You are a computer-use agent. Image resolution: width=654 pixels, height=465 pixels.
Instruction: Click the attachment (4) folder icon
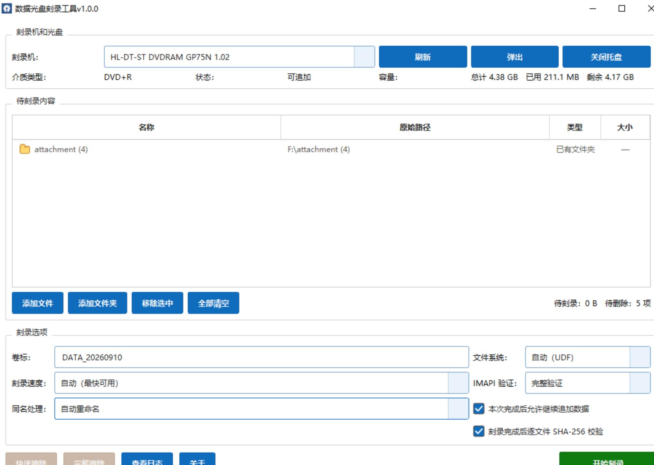click(24, 149)
